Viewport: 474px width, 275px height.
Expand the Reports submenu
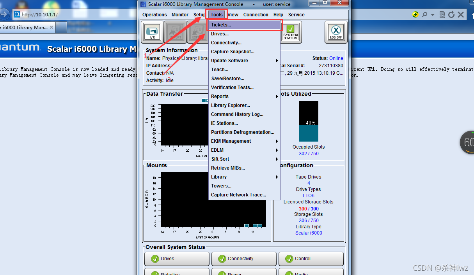[x=245, y=96]
